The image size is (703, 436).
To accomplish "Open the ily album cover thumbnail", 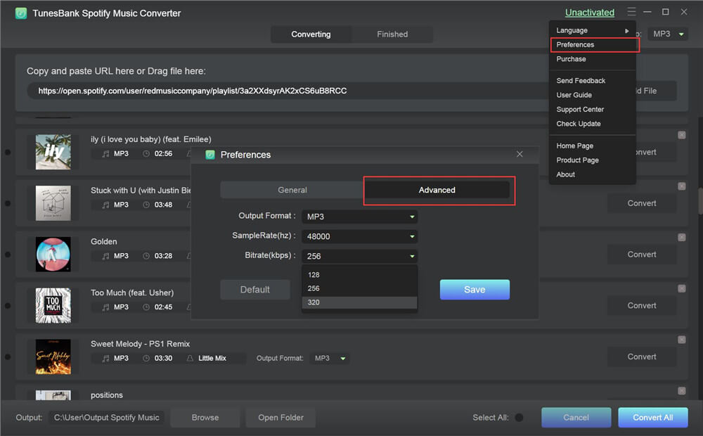I will click(x=53, y=152).
